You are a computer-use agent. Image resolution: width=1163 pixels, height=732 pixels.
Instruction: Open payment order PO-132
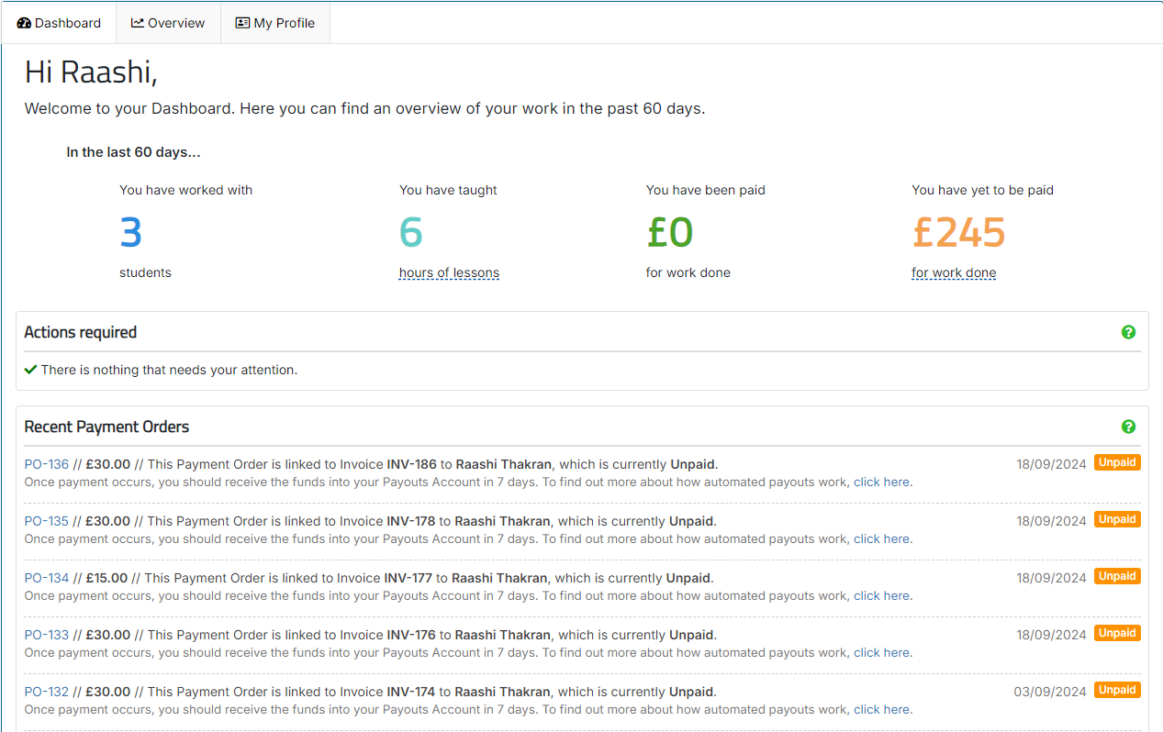point(46,691)
